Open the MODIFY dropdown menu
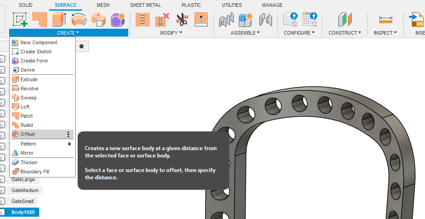 point(171,33)
